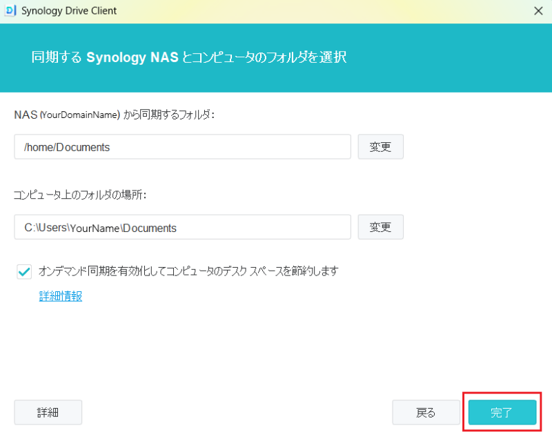Click the オンデマンド同期を有効化 label text
This screenshot has height=439, width=552.
(x=188, y=271)
